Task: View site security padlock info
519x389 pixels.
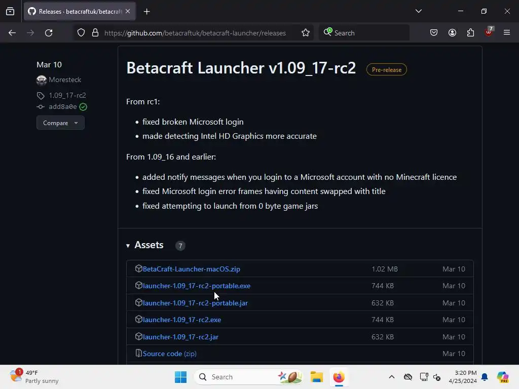Action: (95, 33)
